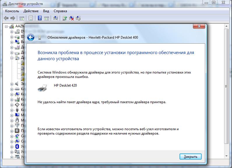Click the blue Help question mark icon
The height and width of the screenshot is (168, 232).
pos(40,18)
